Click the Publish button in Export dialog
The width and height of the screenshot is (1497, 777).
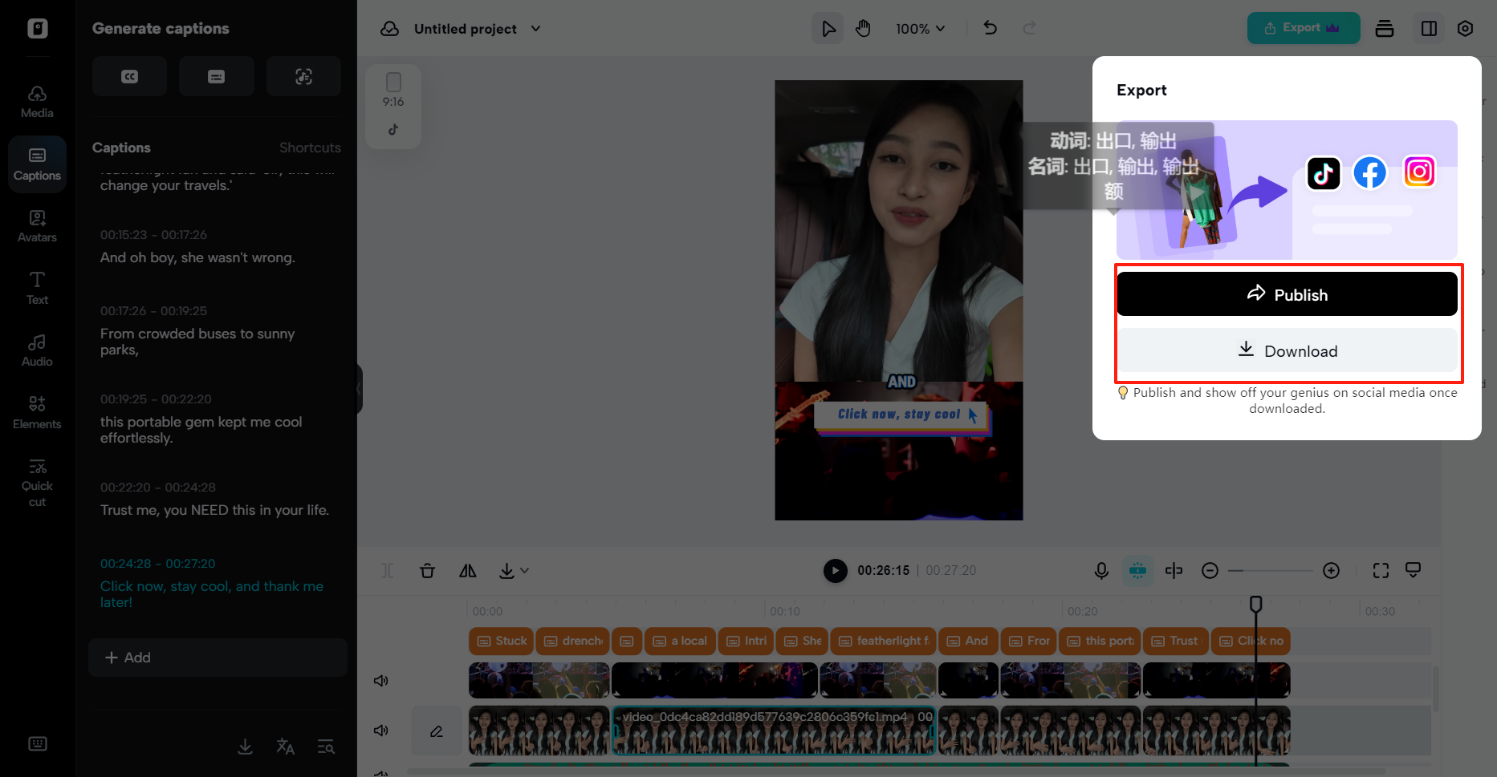[1287, 293]
